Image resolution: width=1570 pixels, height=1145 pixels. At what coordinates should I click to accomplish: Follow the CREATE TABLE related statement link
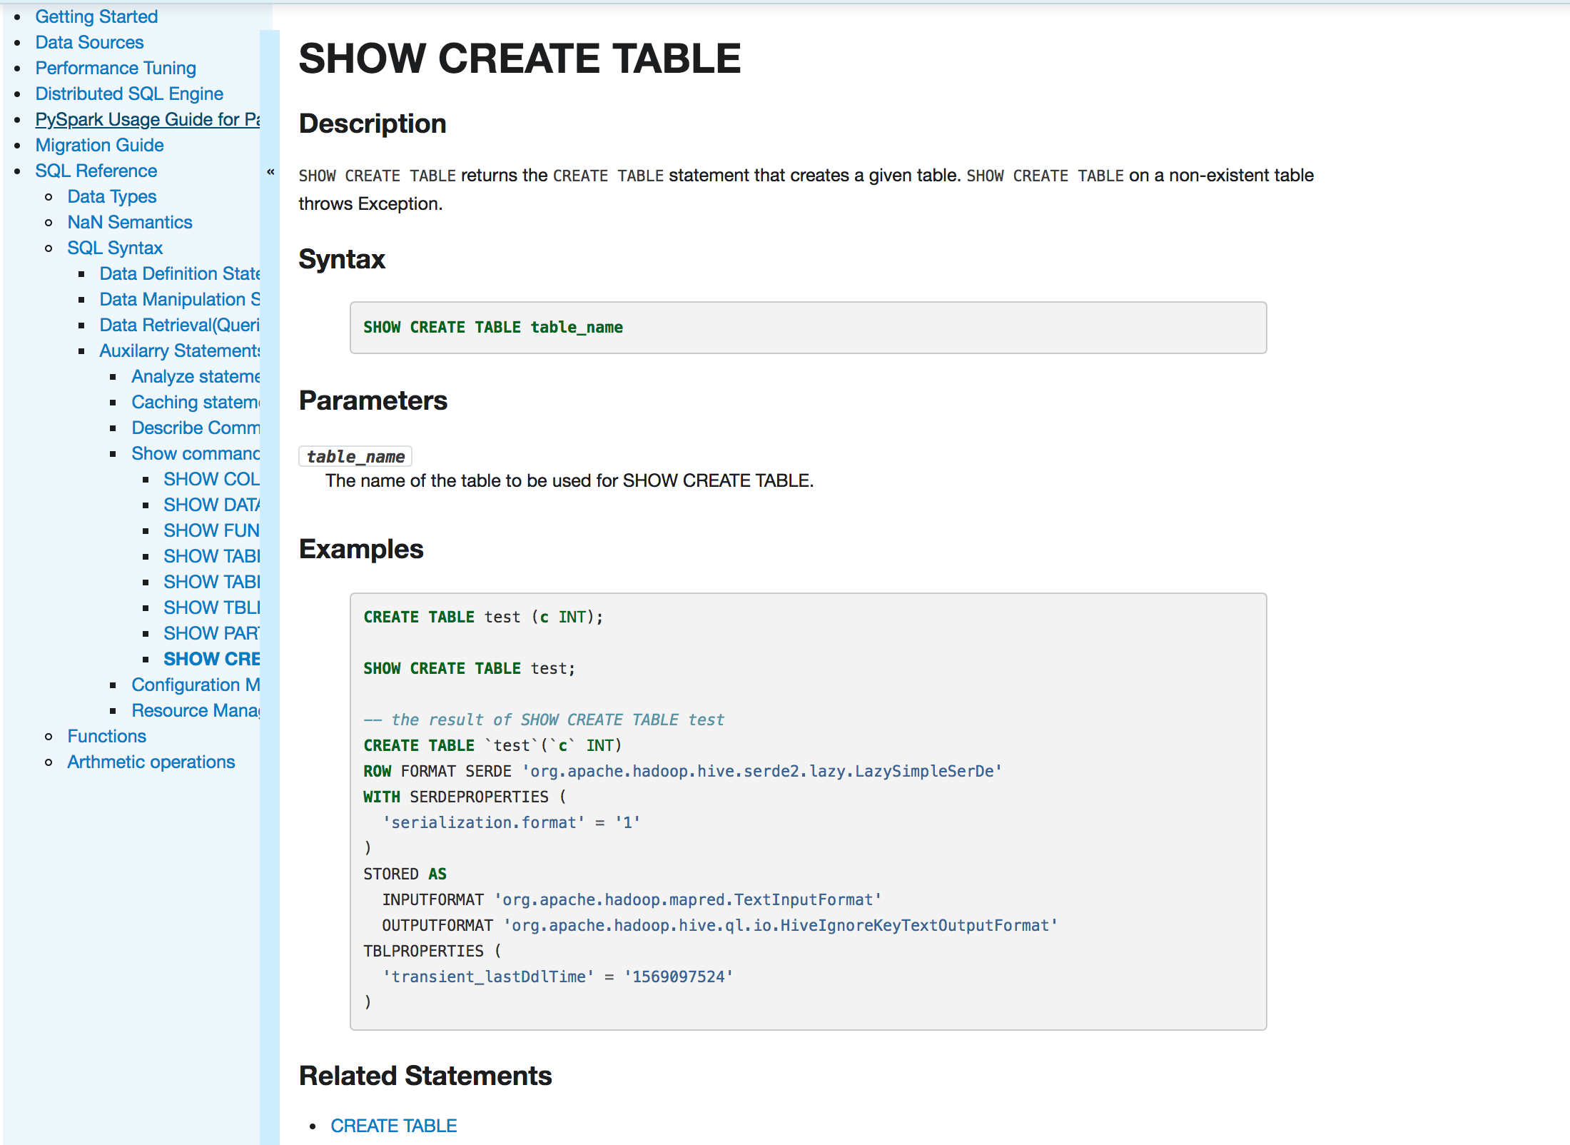pyautogui.click(x=393, y=1126)
